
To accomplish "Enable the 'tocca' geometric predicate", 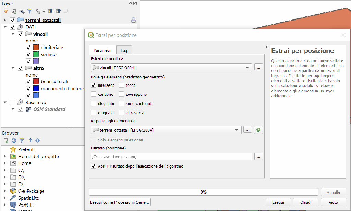I will tap(121, 85).
